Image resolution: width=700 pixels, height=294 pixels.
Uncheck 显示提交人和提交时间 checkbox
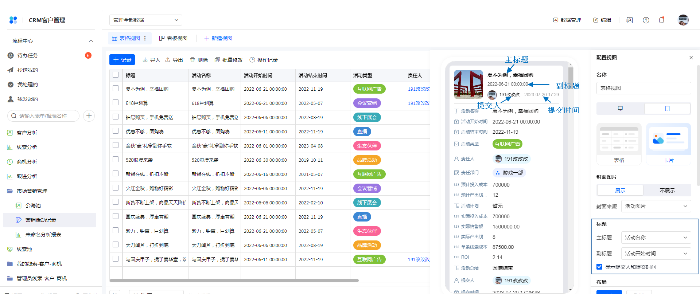pos(599,267)
